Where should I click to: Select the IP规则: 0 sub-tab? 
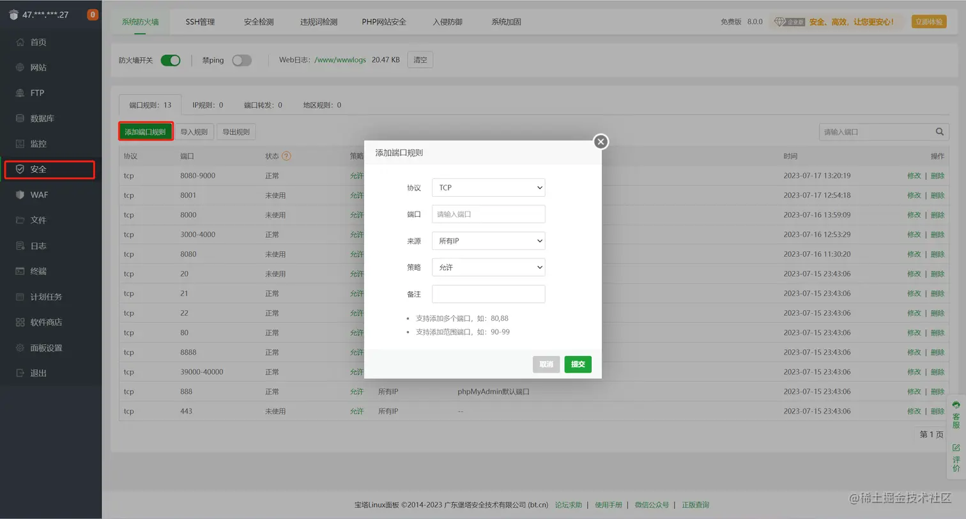(x=208, y=105)
